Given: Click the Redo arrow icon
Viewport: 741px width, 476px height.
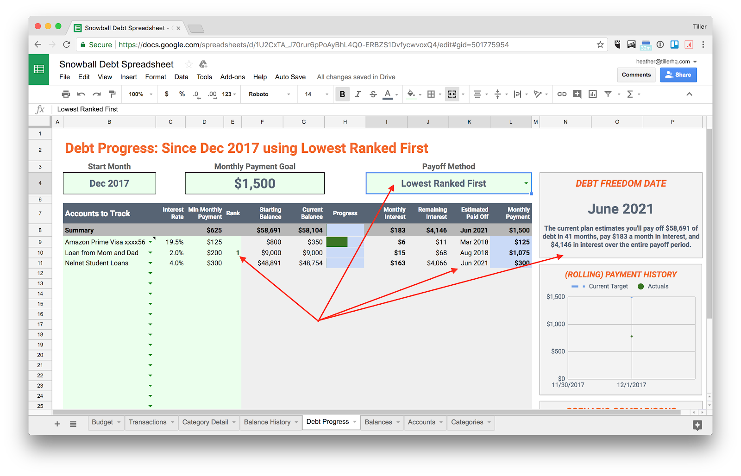Looking at the screenshot, I should pyautogui.click(x=96, y=94).
